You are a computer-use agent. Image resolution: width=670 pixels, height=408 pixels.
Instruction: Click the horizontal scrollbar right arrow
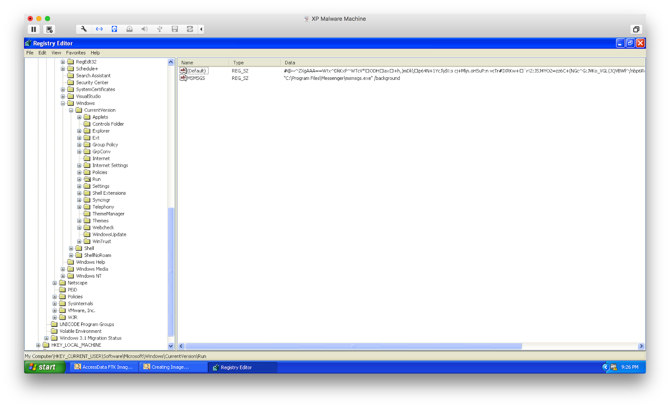click(x=641, y=346)
